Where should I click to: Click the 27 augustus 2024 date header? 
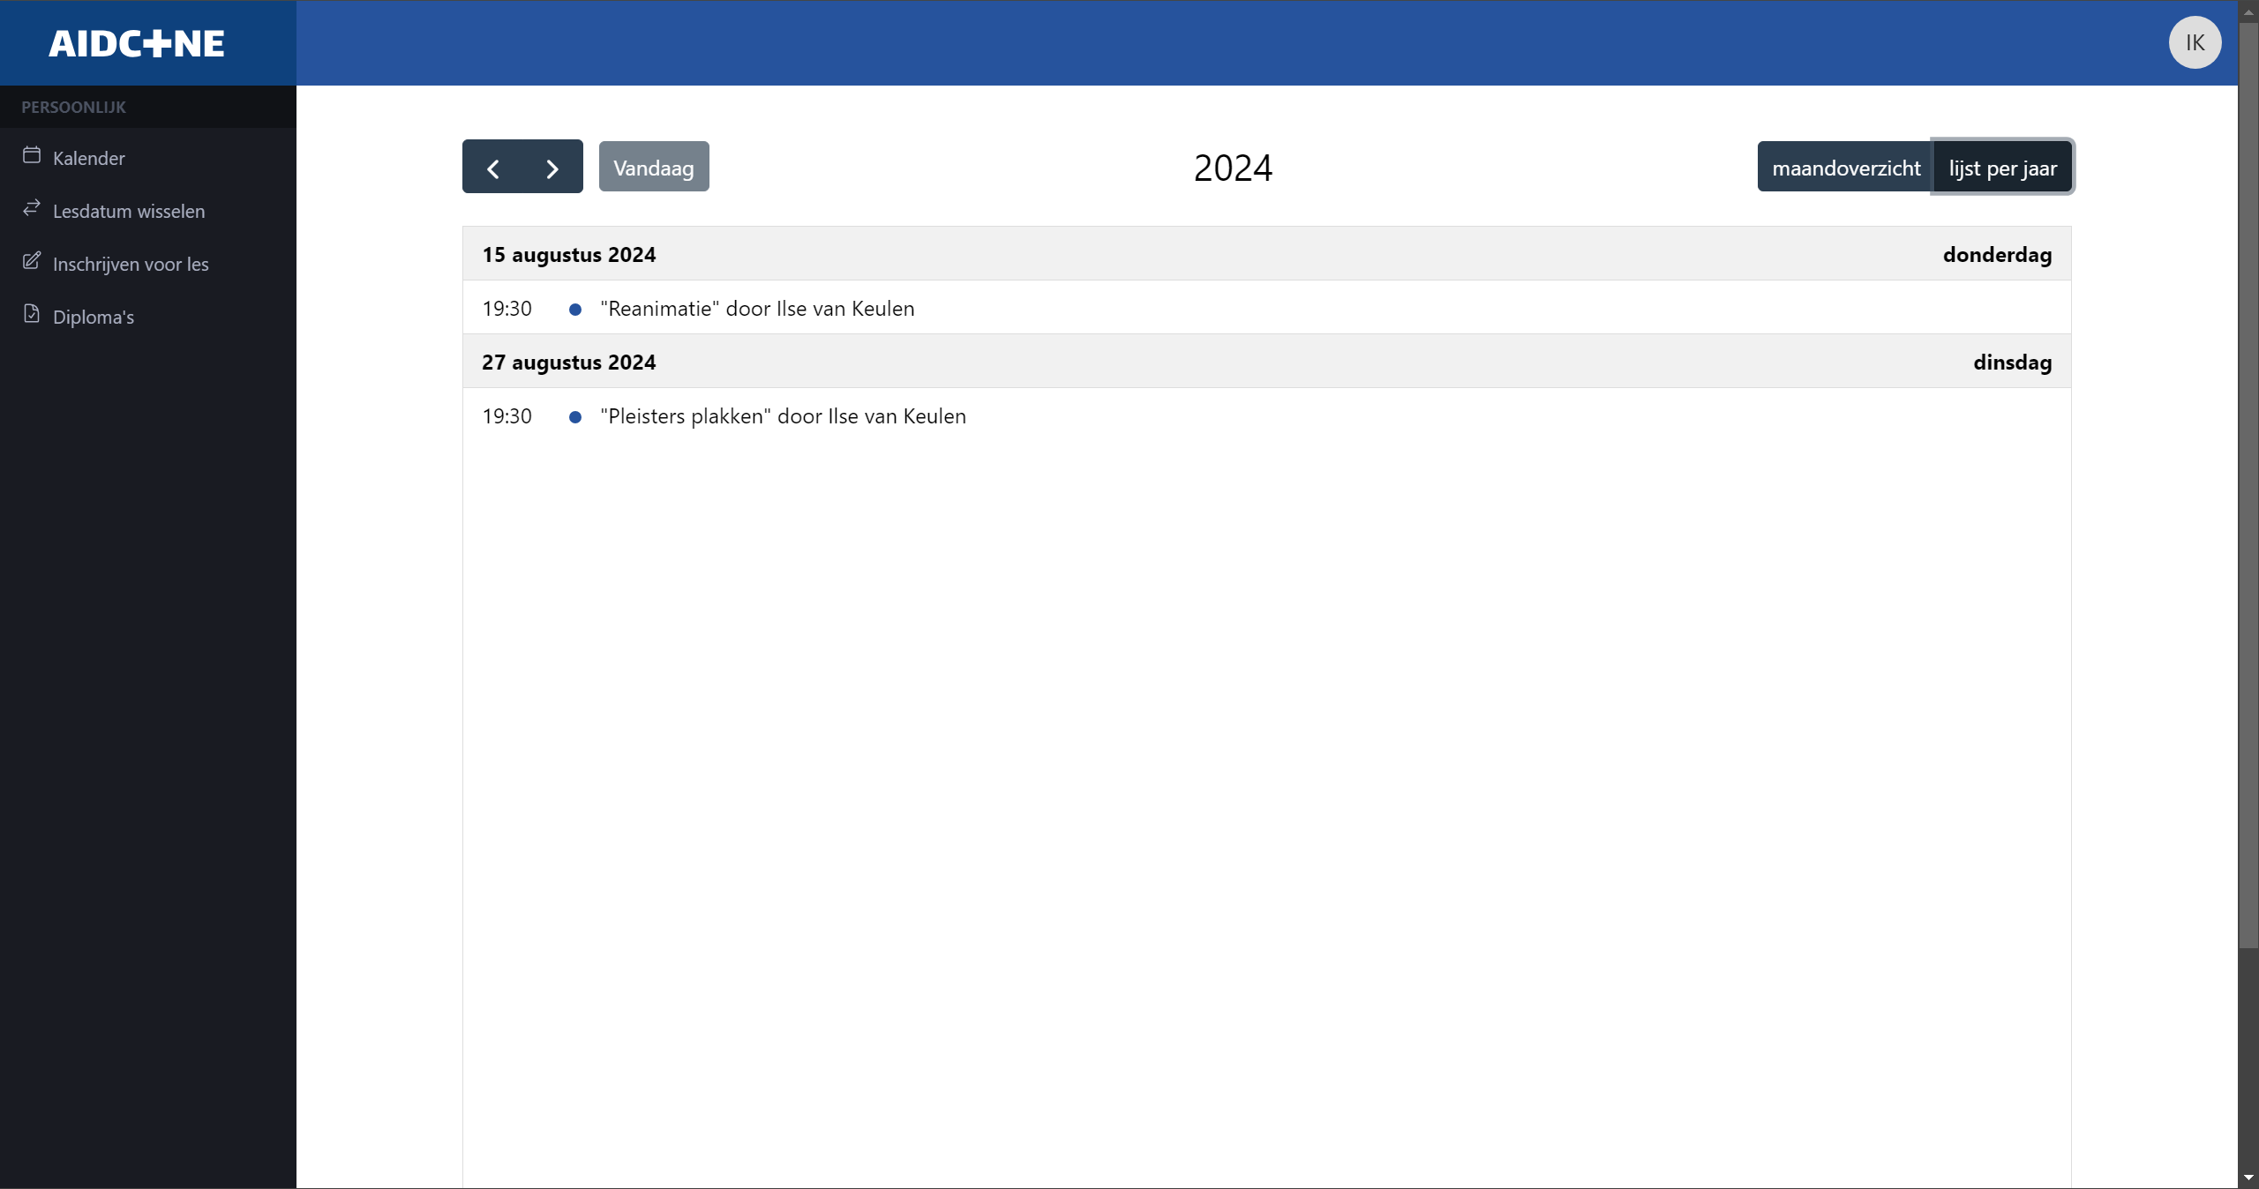click(x=569, y=363)
